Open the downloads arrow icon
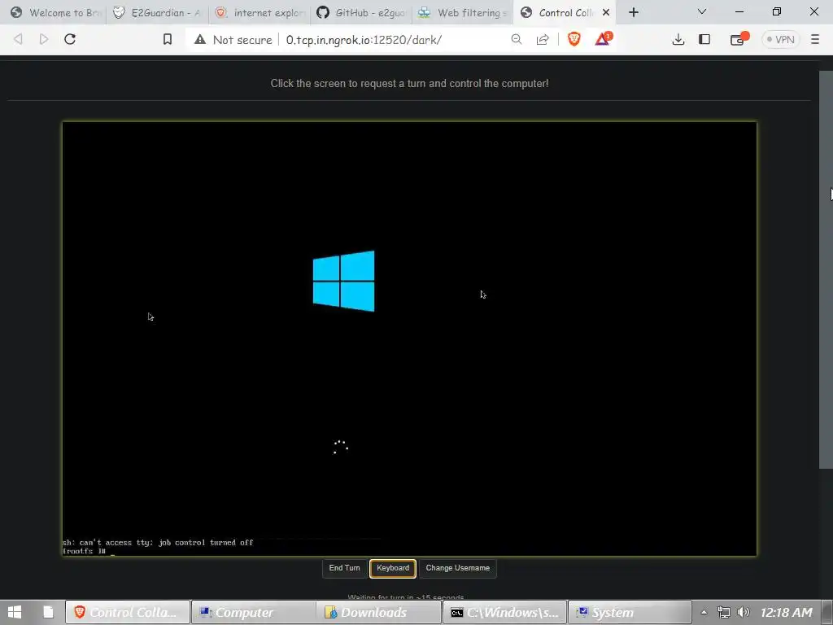 678,40
